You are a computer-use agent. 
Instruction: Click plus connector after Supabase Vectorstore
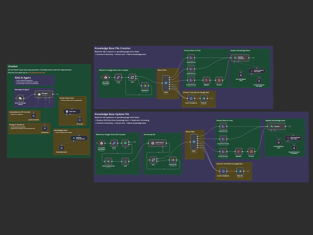click(254, 58)
